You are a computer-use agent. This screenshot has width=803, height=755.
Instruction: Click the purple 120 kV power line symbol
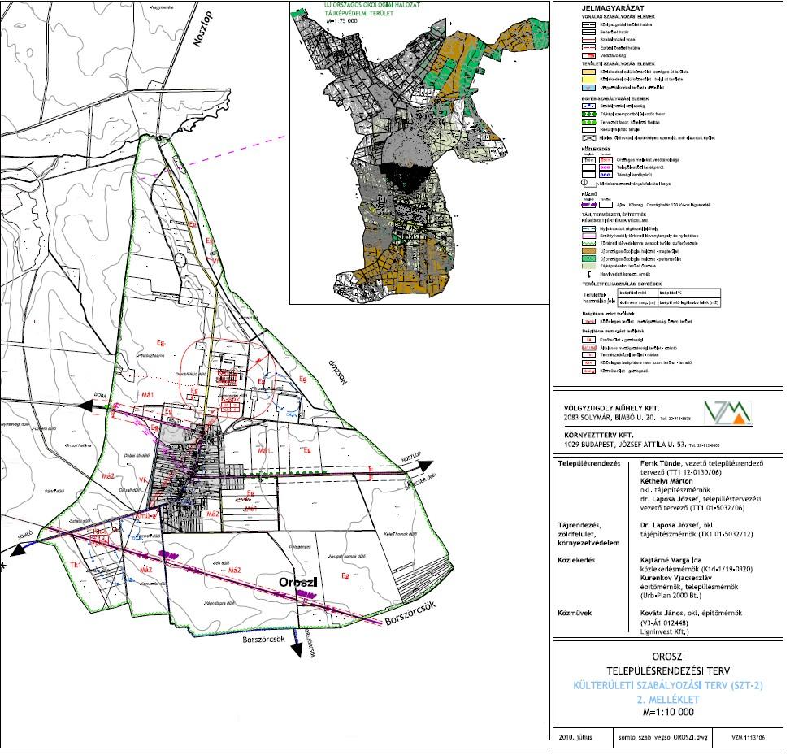(x=589, y=204)
